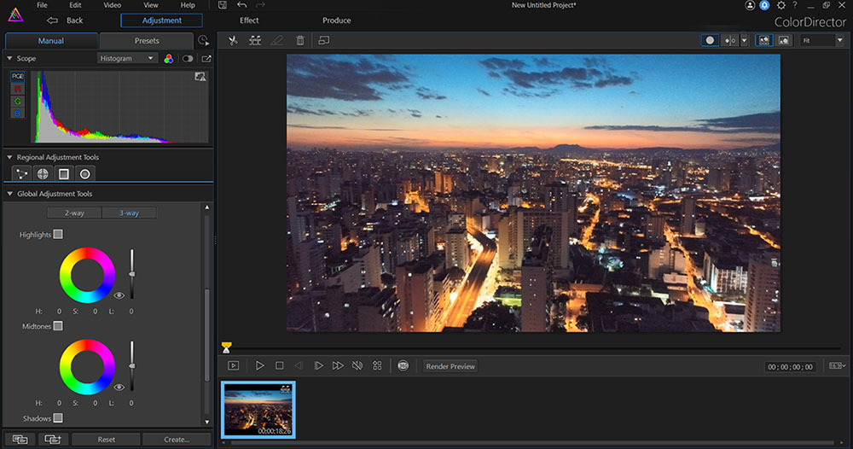Open the View menu
Image resolution: width=853 pixels, height=449 pixels.
tap(151, 5)
